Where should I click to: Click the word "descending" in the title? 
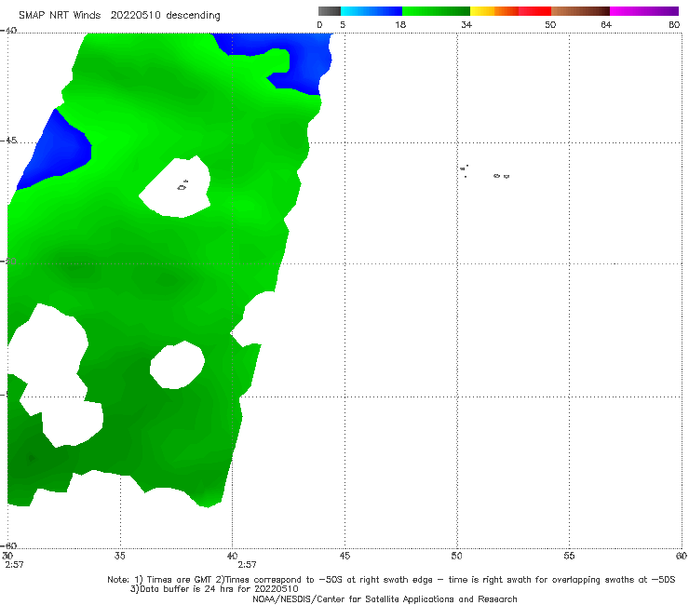(193, 16)
